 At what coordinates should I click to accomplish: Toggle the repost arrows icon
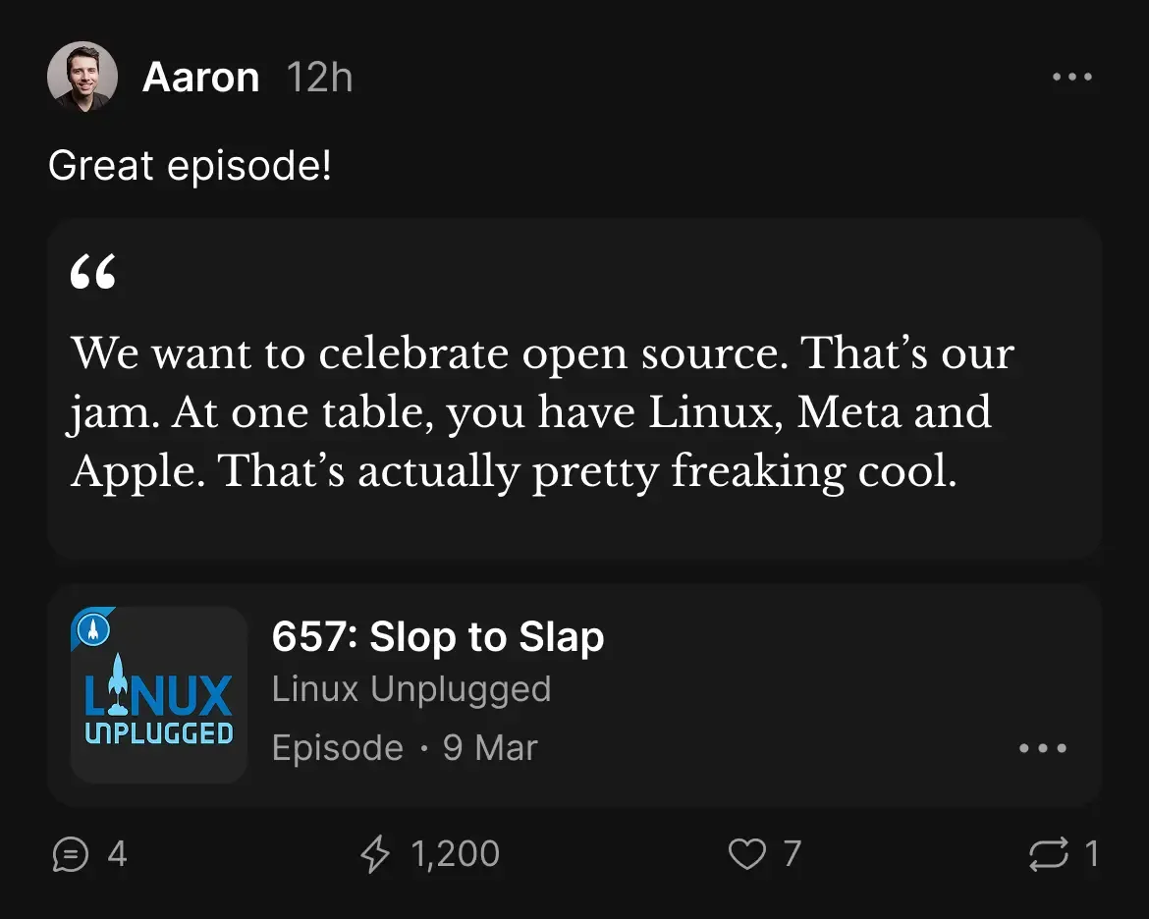pyautogui.click(x=1048, y=854)
